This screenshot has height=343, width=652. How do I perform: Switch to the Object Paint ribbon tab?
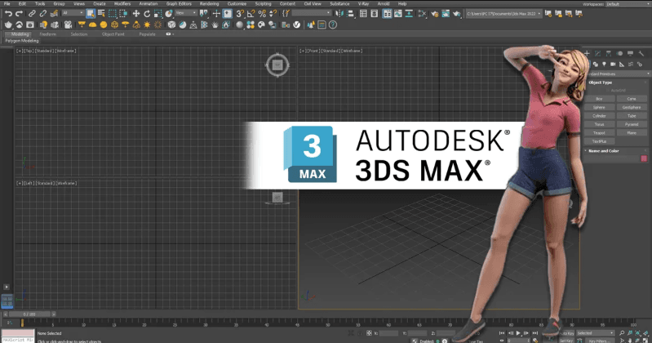(113, 34)
